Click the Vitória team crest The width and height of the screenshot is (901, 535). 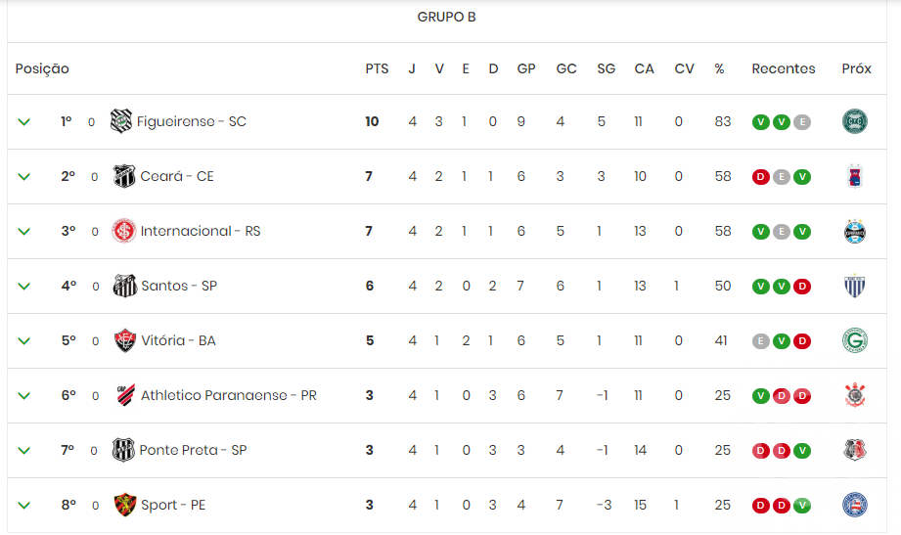coord(124,340)
